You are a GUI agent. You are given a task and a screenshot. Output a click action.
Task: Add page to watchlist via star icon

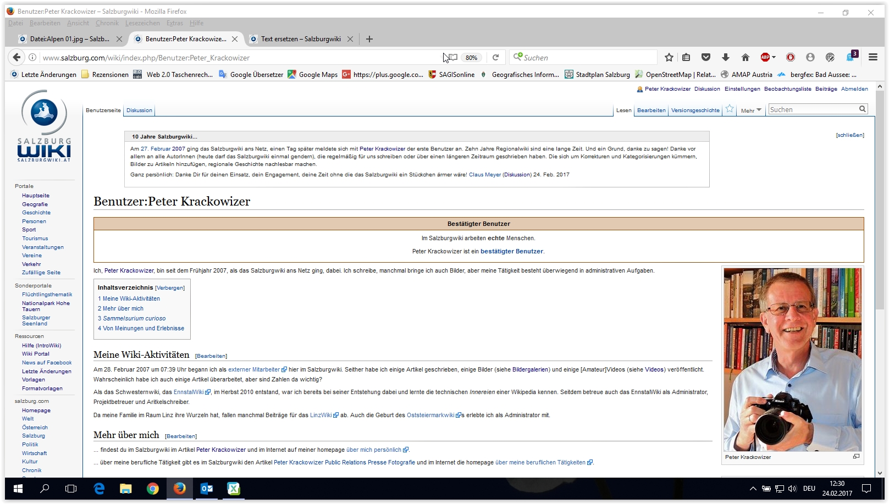(x=730, y=109)
